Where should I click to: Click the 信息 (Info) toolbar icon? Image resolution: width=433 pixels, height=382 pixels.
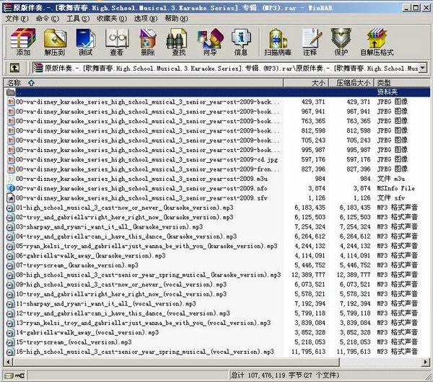241,42
